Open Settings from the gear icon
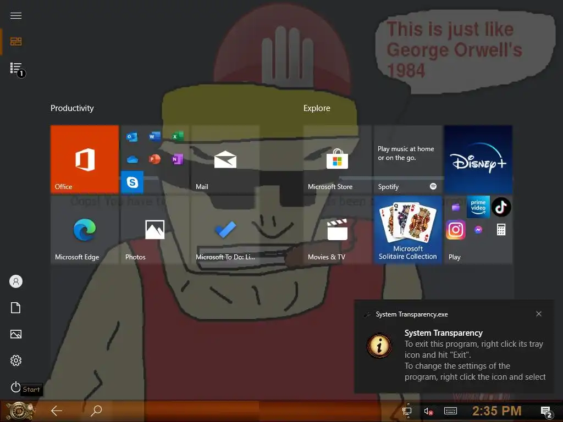This screenshot has height=422, width=563. pyautogui.click(x=16, y=360)
